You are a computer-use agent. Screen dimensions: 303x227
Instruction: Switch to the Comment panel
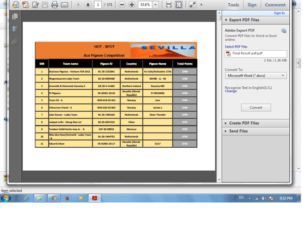click(x=275, y=5)
